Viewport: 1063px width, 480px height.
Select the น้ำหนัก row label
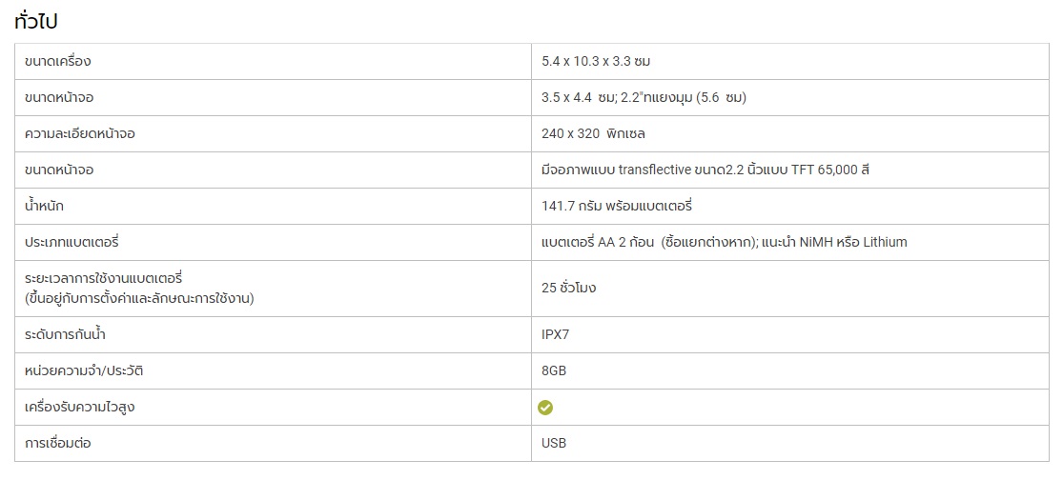(44, 206)
